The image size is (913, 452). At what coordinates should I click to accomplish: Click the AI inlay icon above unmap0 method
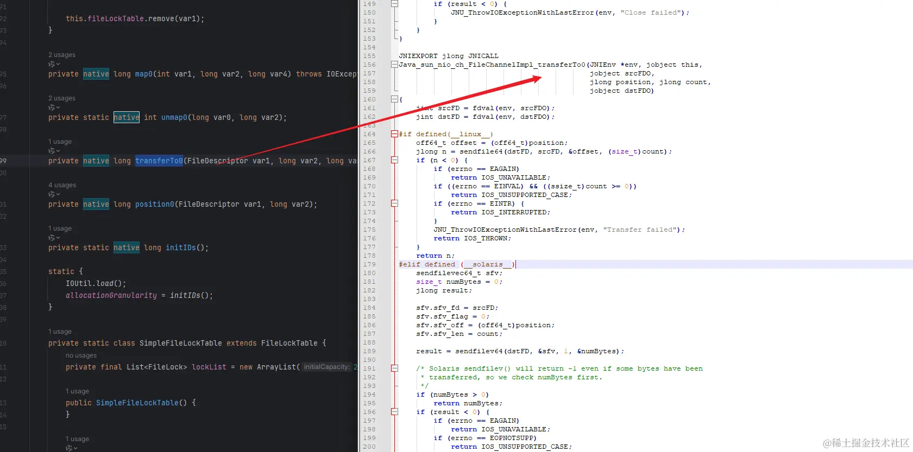54,107
